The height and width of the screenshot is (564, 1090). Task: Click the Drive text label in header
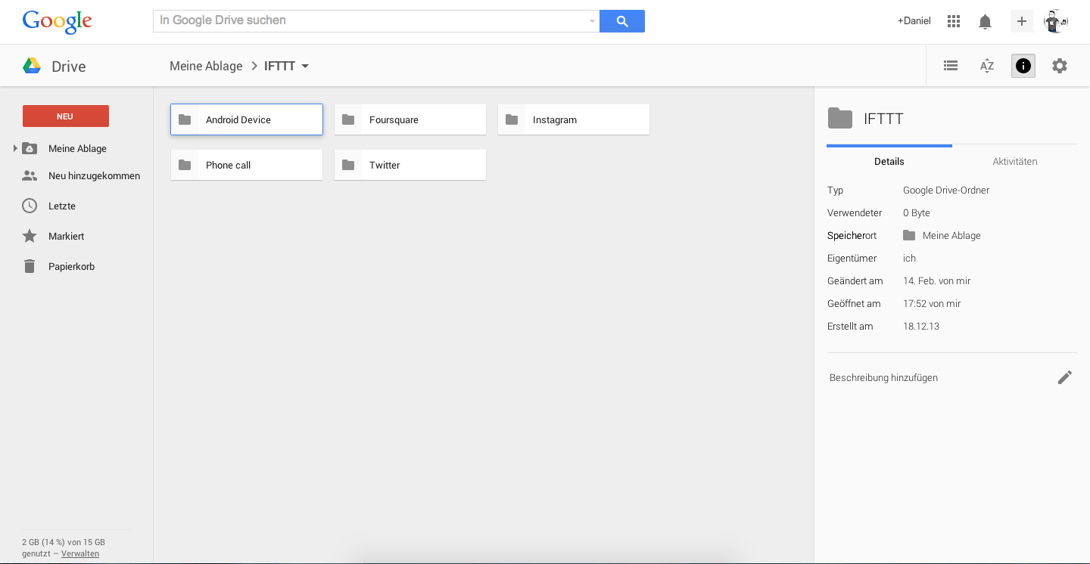click(x=69, y=67)
